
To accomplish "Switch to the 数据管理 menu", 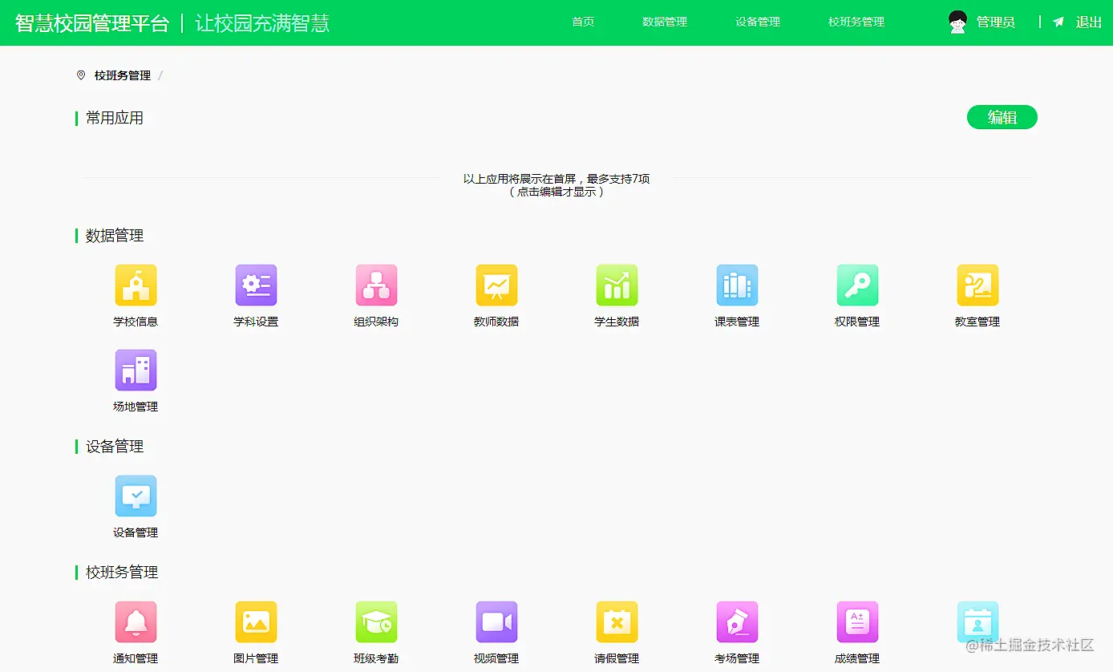I will 665,22.
